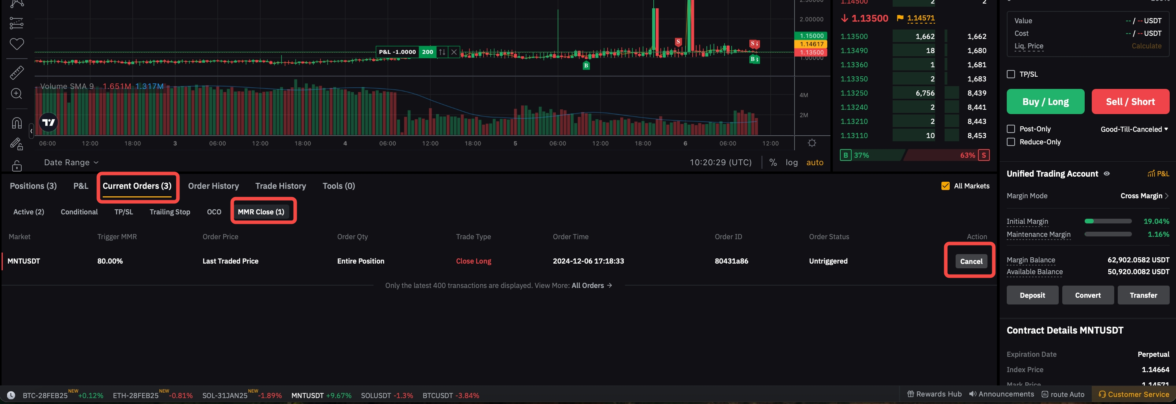This screenshot has width=1176, height=404.
Task: Click the TradingView logo on chart
Action: pyautogui.click(x=48, y=122)
